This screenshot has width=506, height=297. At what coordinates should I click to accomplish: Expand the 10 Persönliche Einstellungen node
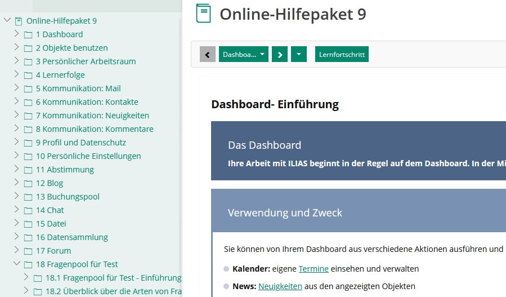[x=16, y=156]
